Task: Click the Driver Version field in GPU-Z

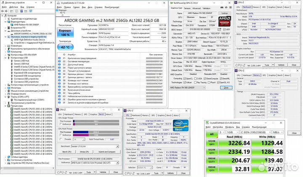Action: click(207, 58)
